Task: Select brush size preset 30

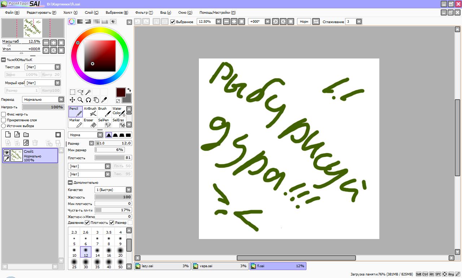Action: 86,264
